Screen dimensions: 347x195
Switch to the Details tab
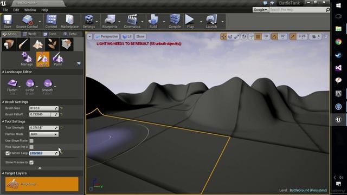pyautogui.click(x=71, y=34)
